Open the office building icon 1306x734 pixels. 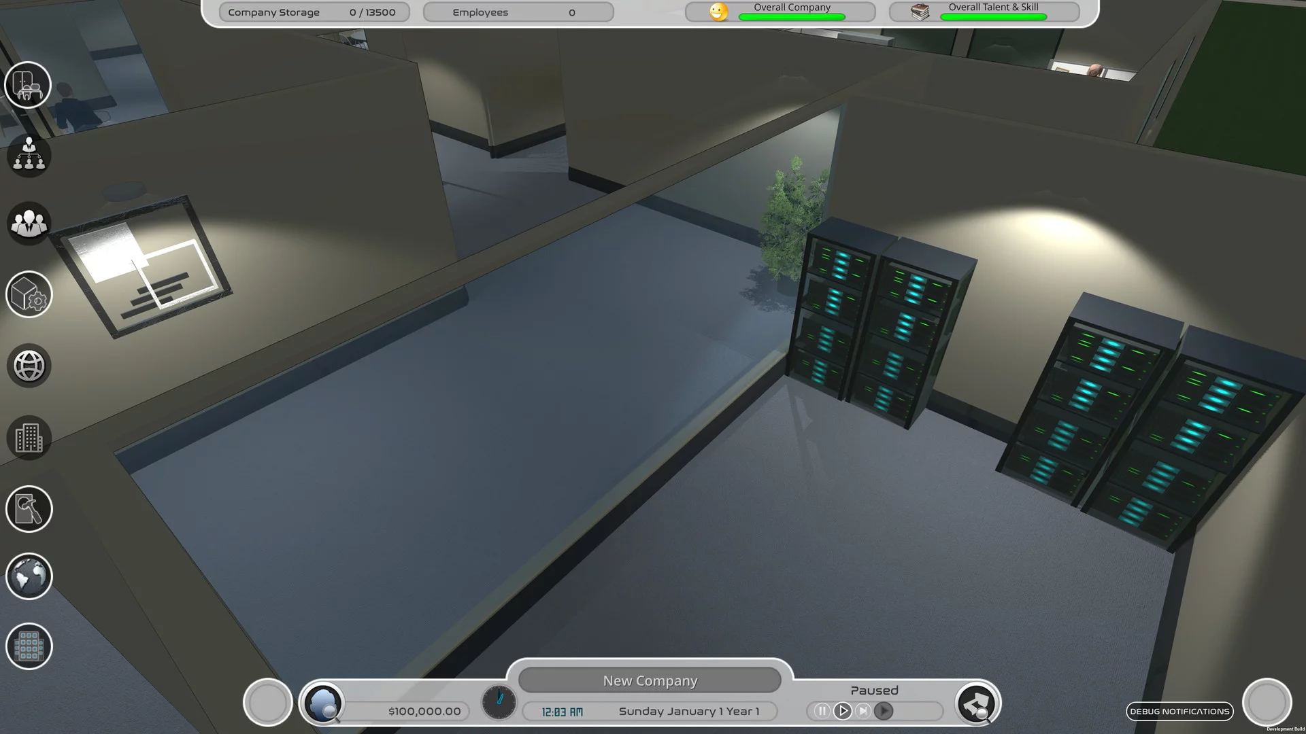pyautogui.click(x=29, y=438)
